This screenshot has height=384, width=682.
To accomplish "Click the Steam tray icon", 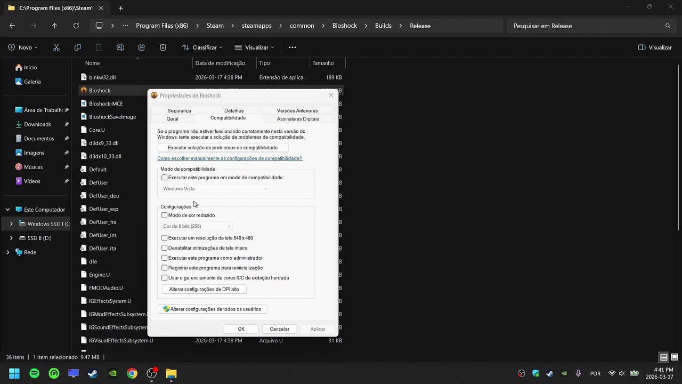I will (550, 373).
